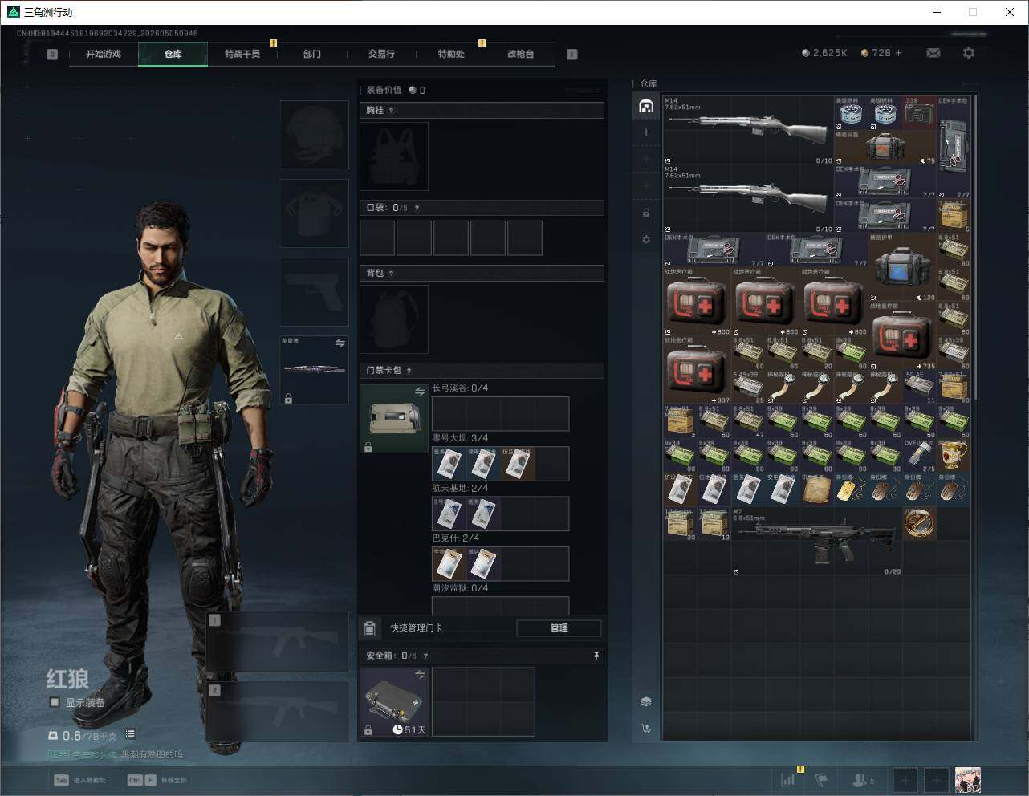Open the friends list icon showing 5
This screenshot has width=1029, height=796.
point(864,779)
